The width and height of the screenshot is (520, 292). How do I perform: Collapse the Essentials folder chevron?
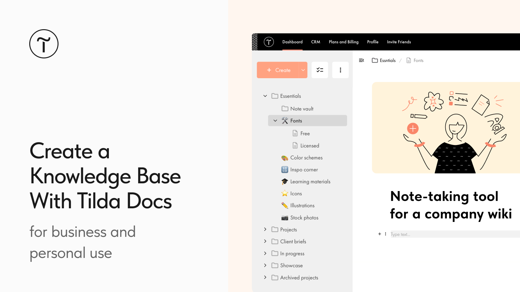[265, 96]
